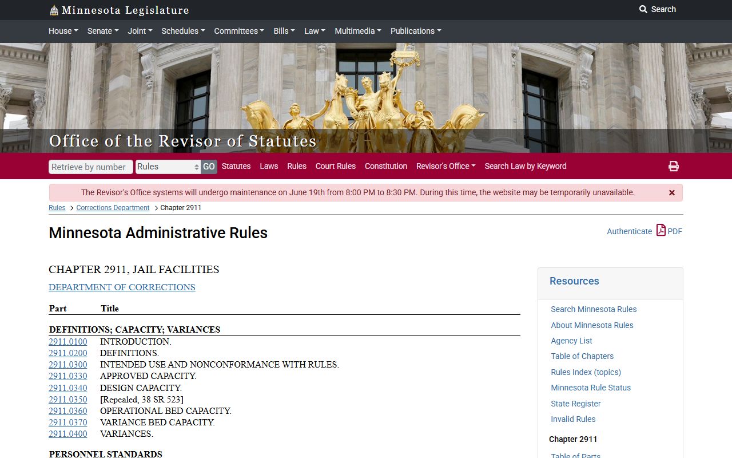Open Court Rules in the navigation bar
The width and height of the screenshot is (732, 458).
336,166
